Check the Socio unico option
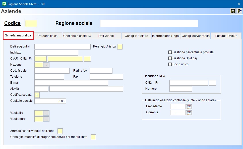The image size is (243, 149). [170, 64]
